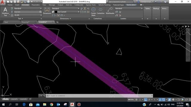Toggle the Geolocation ribbon tab highlight
This screenshot has height=107, width=191.
(131, 5)
